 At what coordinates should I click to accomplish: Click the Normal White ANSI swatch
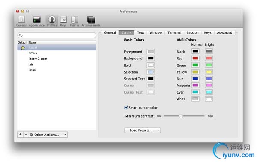[195, 99]
